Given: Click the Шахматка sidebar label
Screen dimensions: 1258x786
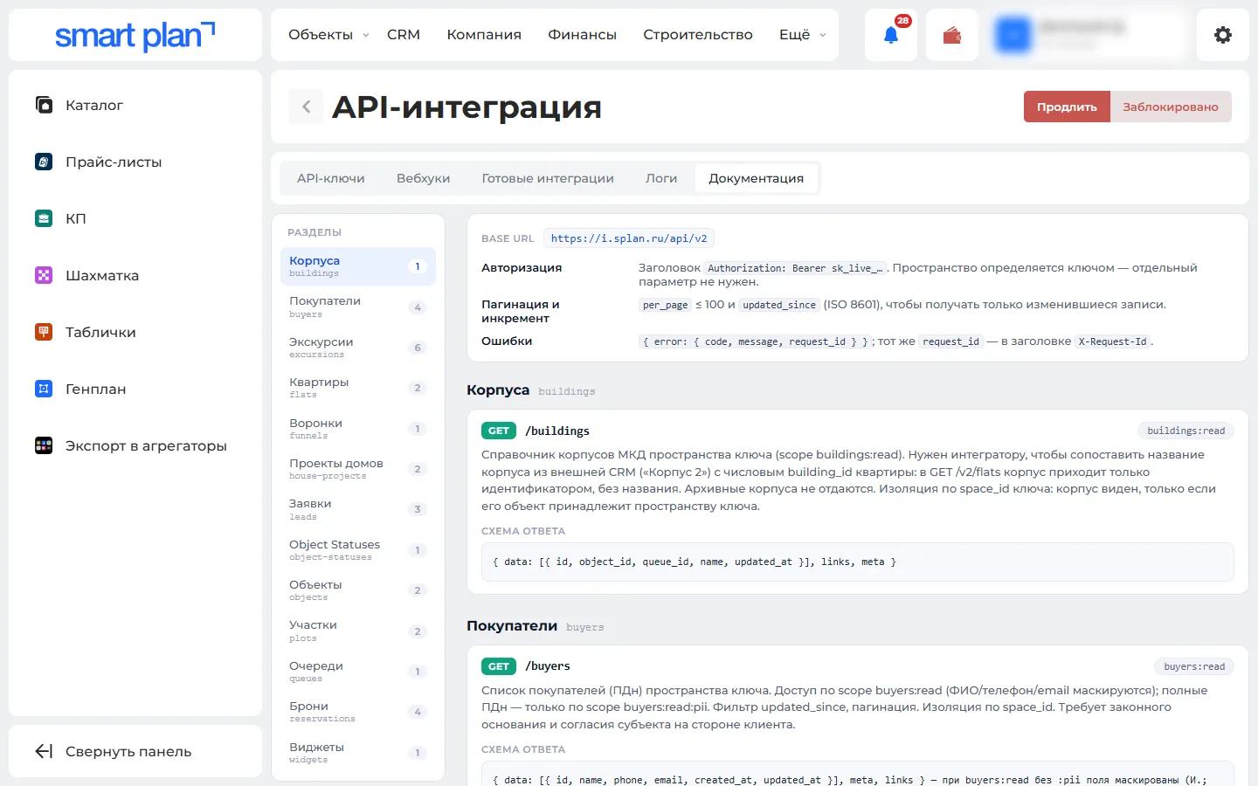Looking at the screenshot, I should [102, 275].
